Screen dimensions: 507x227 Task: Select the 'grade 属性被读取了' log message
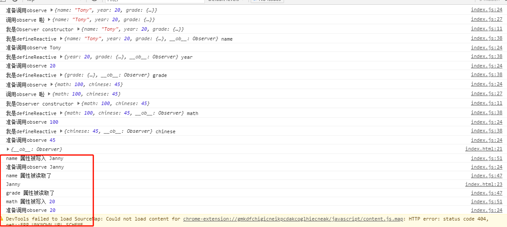(30, 193)
